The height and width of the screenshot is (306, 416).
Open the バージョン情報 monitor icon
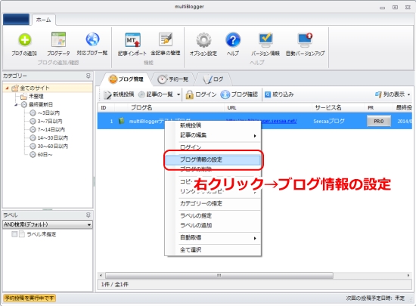pyautogui.click(x=265, y=39)
